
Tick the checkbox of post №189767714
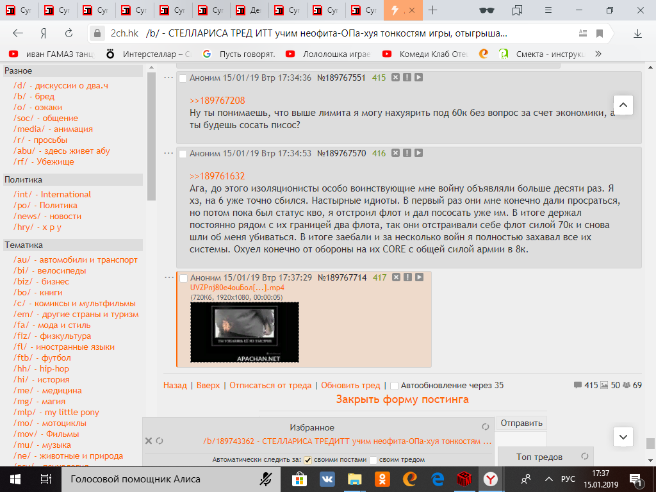183,278
